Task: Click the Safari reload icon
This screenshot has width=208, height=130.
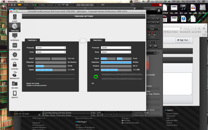Action: point(181,29)
